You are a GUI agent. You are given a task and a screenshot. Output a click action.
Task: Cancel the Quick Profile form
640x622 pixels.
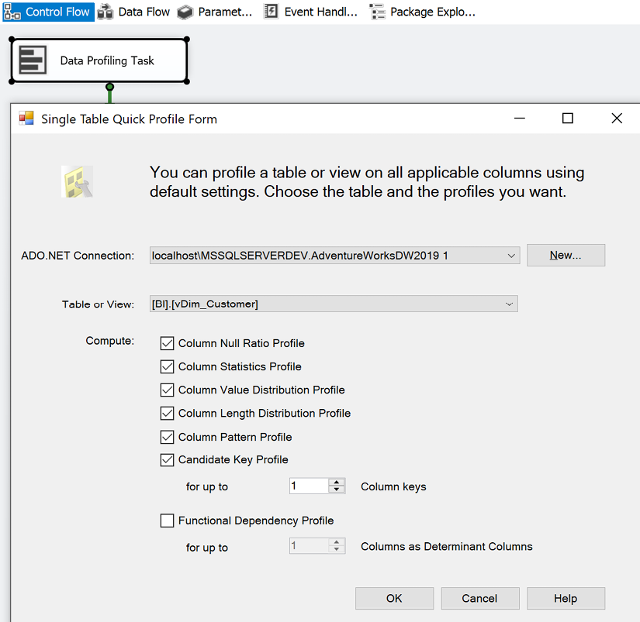coord(480,598)
